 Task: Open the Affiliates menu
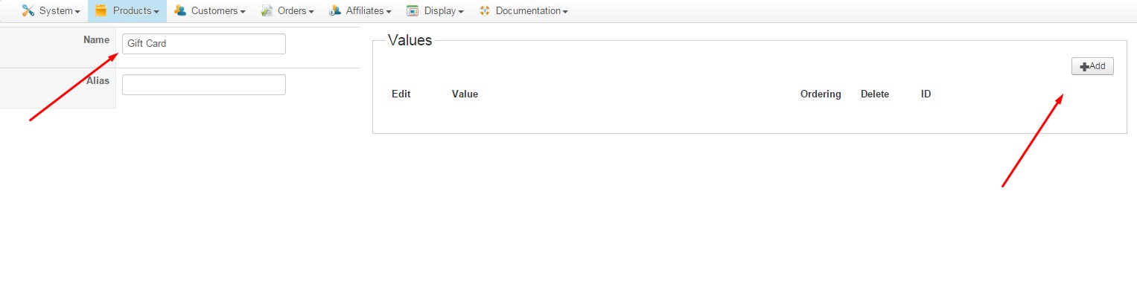(x=360, y=11)
